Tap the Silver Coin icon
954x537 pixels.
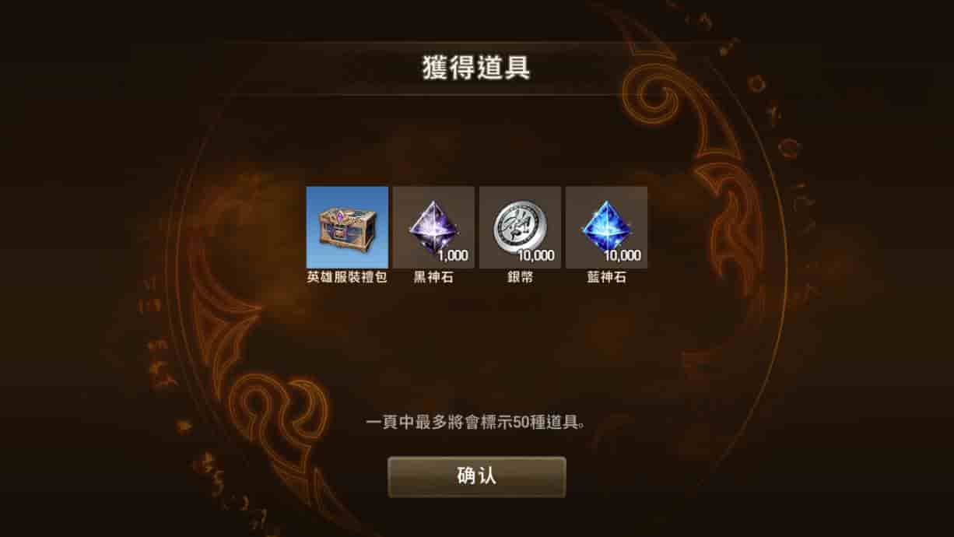point(520,227)
